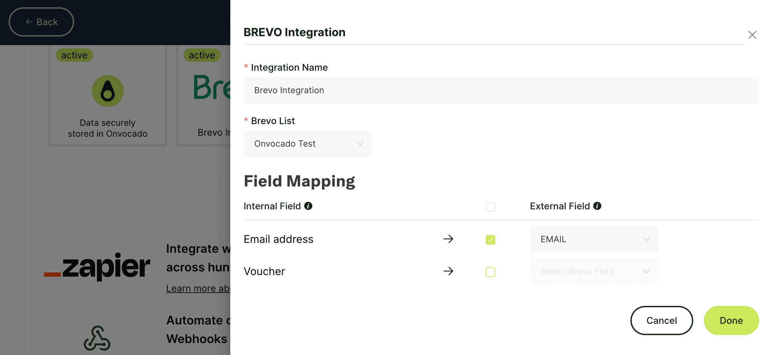Click the Cancel button
767x355 pixels.
(661, 320)
